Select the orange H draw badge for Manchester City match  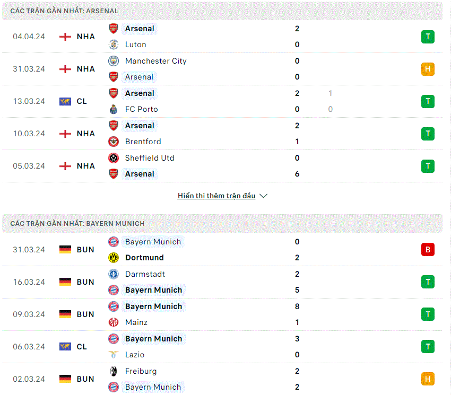click(428, 69)
